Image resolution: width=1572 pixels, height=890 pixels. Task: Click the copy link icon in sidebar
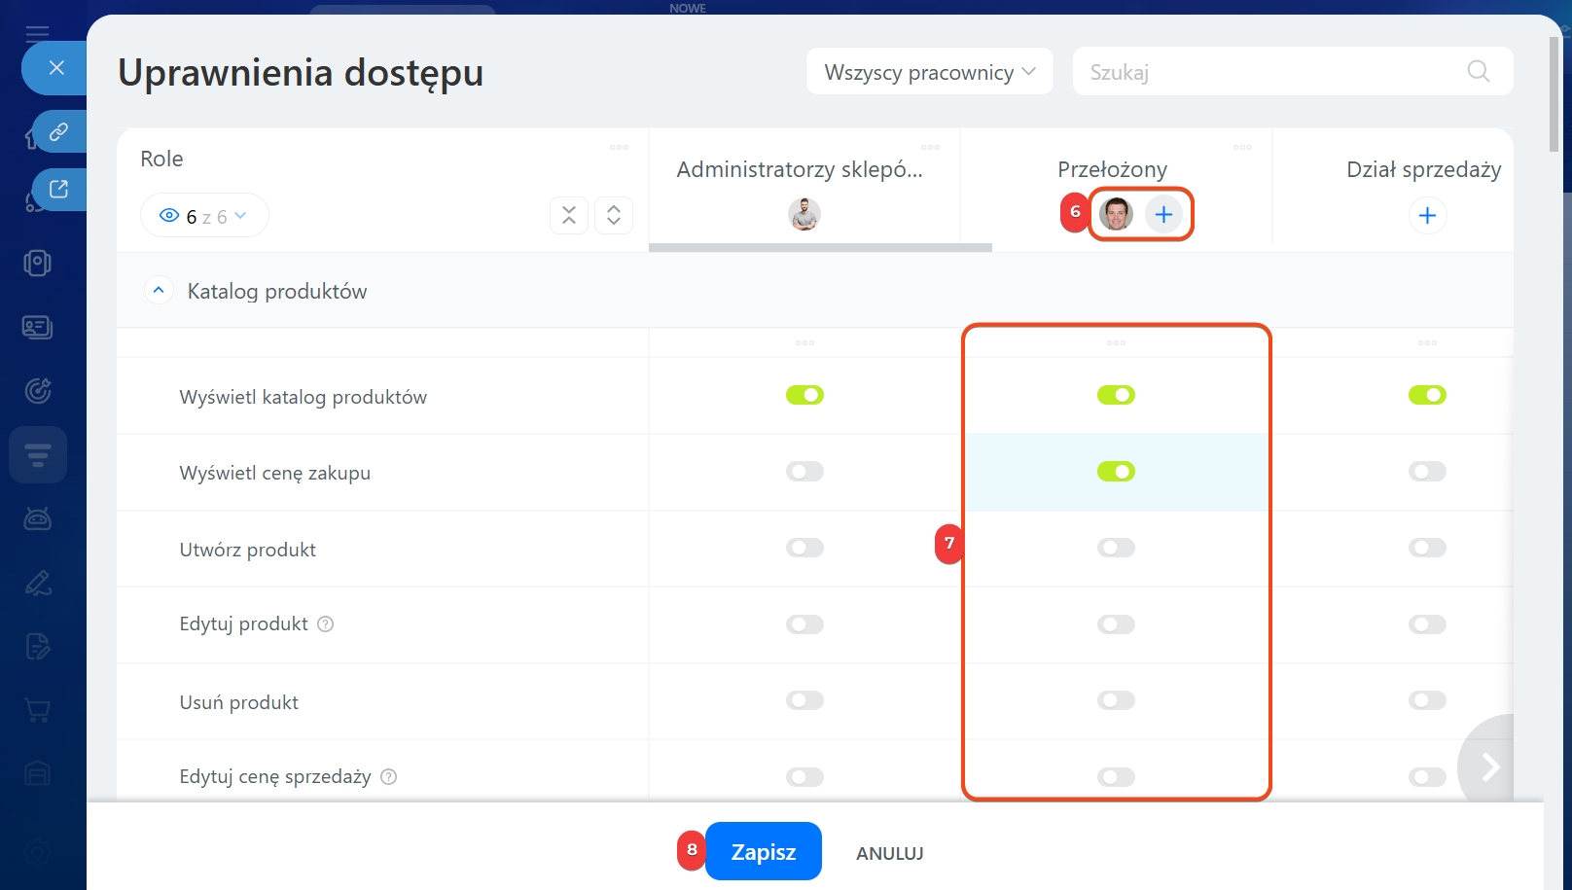[58, 131]
